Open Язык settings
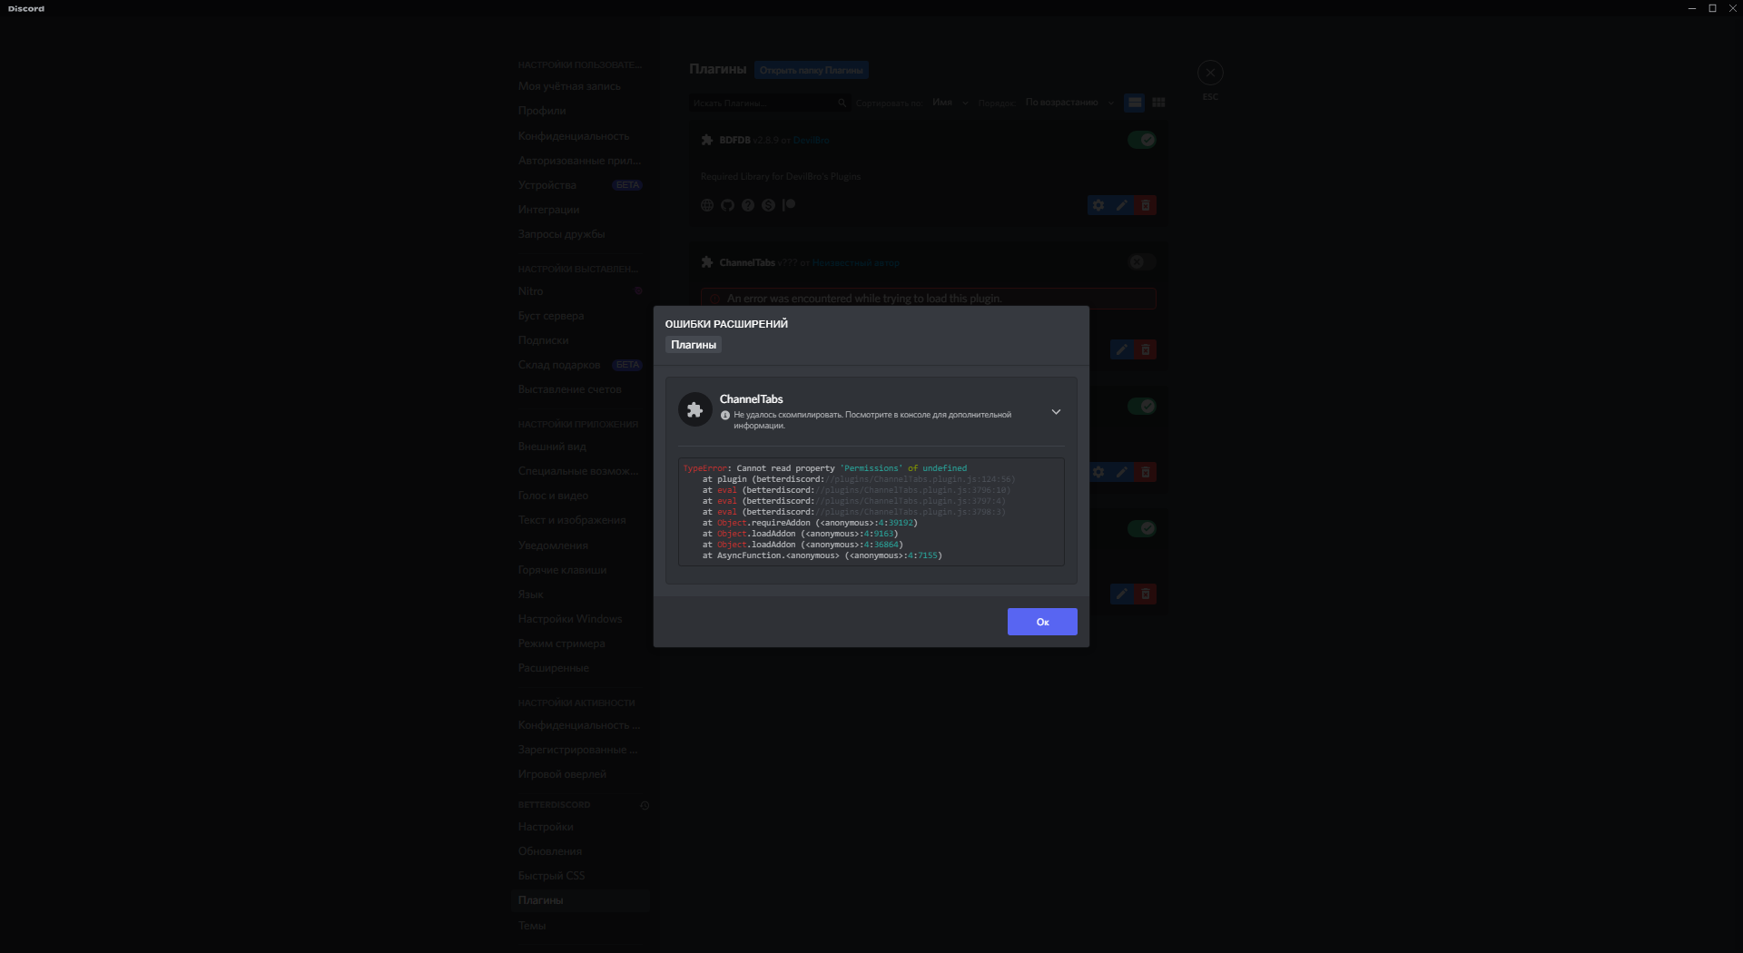Screen dimensions: 1743x953 coord(580,594)
